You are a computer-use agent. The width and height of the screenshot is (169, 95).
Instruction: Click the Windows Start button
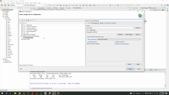click(x=2, y=93)
